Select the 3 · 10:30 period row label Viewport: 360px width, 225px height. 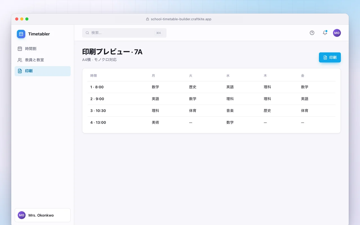(x=98, y=111)
